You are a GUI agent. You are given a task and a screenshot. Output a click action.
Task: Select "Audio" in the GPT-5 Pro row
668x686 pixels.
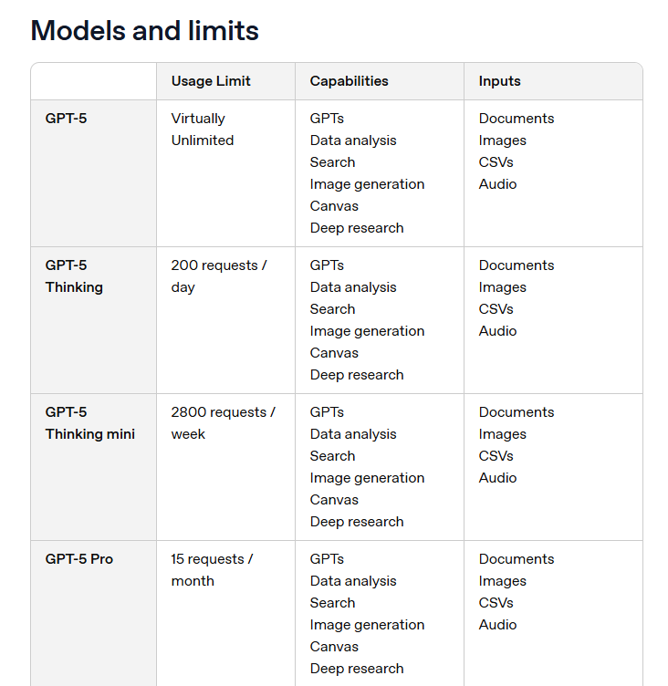pyautogui.click(x=497, y=625)
